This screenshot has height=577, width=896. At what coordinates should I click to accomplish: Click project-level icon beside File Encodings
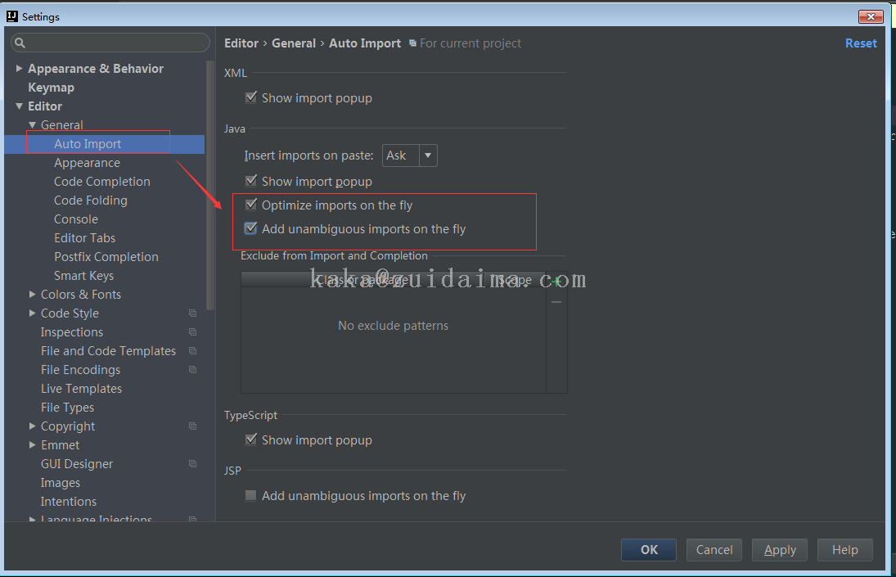[x=193, y=370]
